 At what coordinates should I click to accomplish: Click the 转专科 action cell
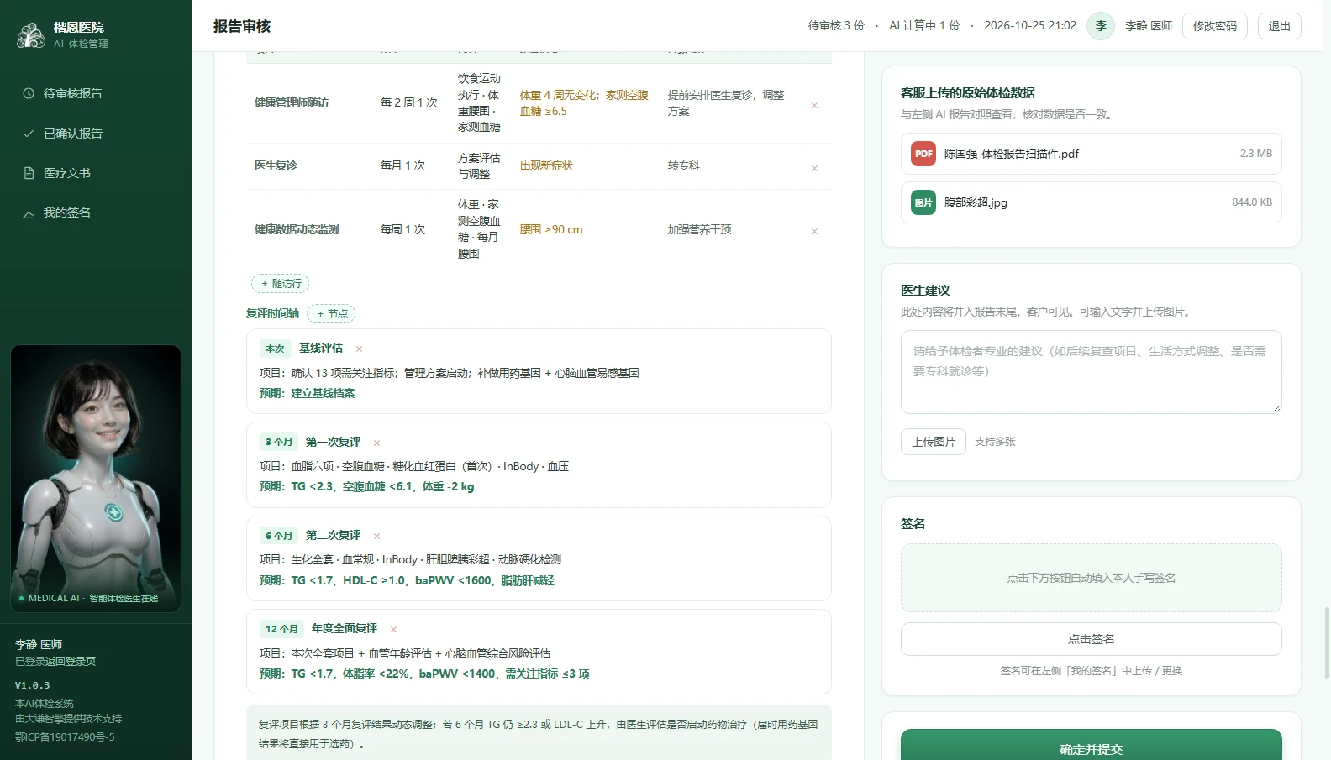click(684, 166)
